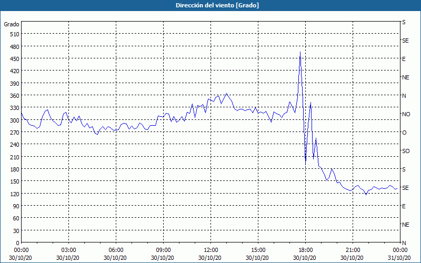Select the 'Grado' y-axis unit label
421x263 pixels.
12,24
